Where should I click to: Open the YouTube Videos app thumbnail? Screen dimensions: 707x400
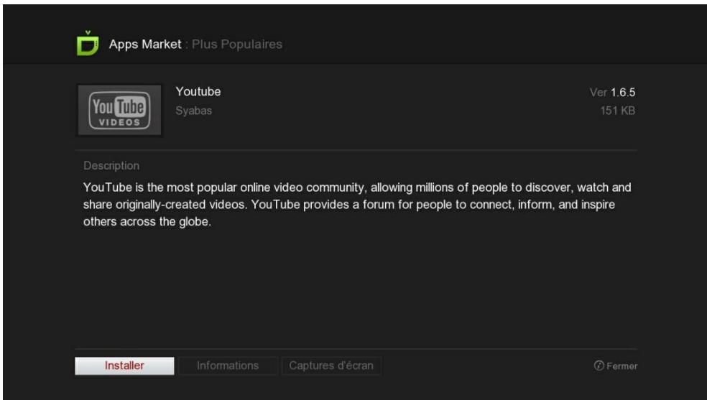(119, 110)
